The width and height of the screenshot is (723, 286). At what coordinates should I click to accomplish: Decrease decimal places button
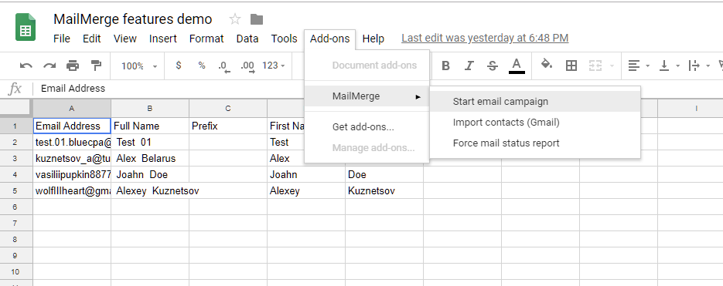tap(224, 66)
